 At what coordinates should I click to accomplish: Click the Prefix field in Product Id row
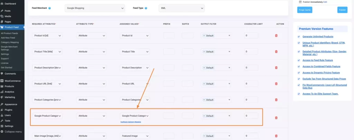169,36
